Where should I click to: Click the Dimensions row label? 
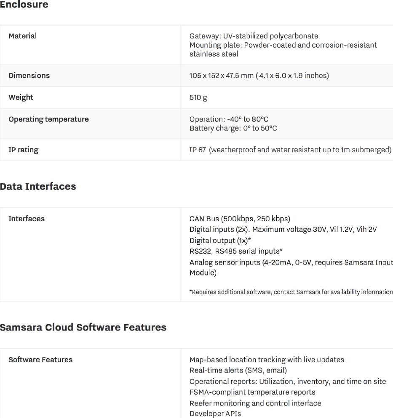pyautogui.click(x=29, y=76)
